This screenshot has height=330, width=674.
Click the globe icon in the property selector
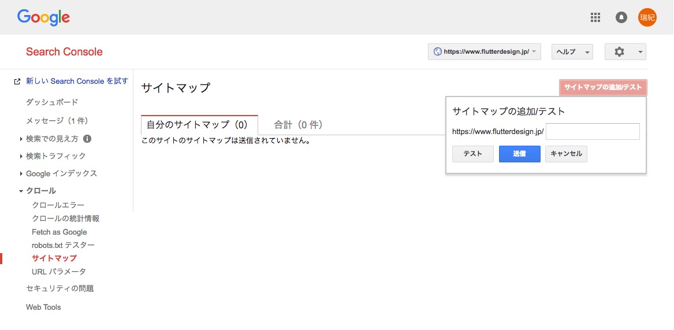coord(438,51)
